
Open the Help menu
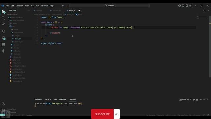point(52,6)
